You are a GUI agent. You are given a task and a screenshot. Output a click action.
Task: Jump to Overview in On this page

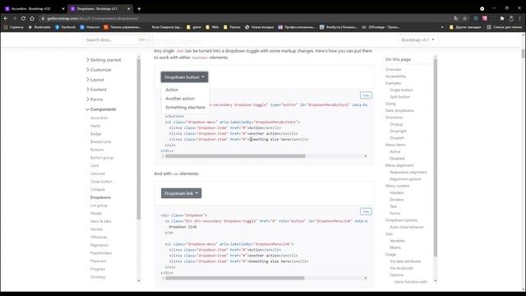(x=393, y=69)
